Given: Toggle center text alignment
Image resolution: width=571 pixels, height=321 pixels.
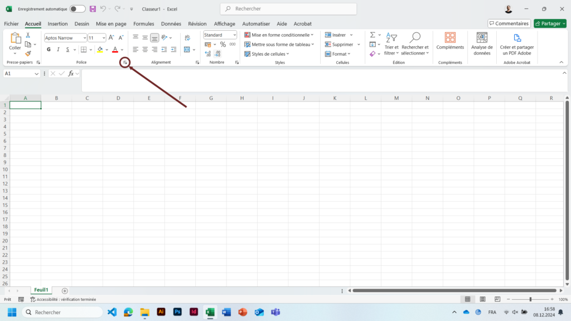Looking at the screenshot, I should (x=145, y=50).
